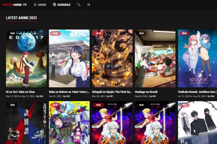Click the SUB badge on Phoenix Eden 17

pyautogui.click(x=12, y=33)
